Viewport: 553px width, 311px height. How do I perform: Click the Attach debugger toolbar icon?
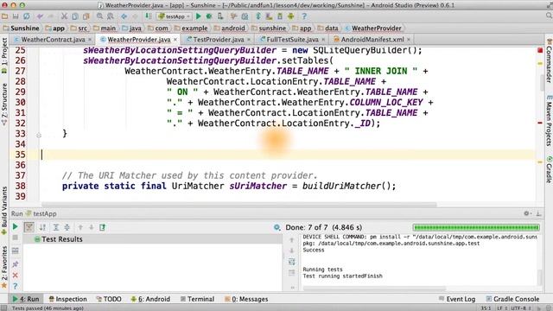pyautogui.click(x=220, y=16)
